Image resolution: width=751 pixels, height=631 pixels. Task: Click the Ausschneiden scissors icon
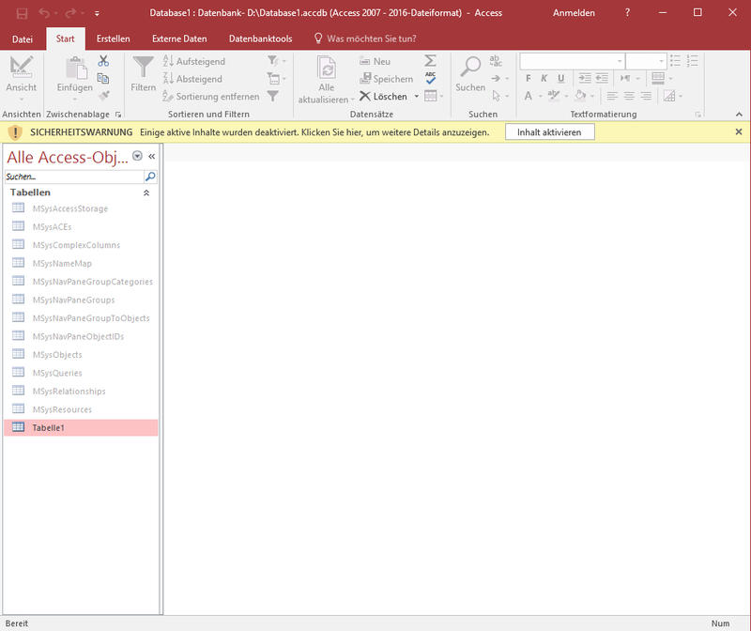(103, 61)
